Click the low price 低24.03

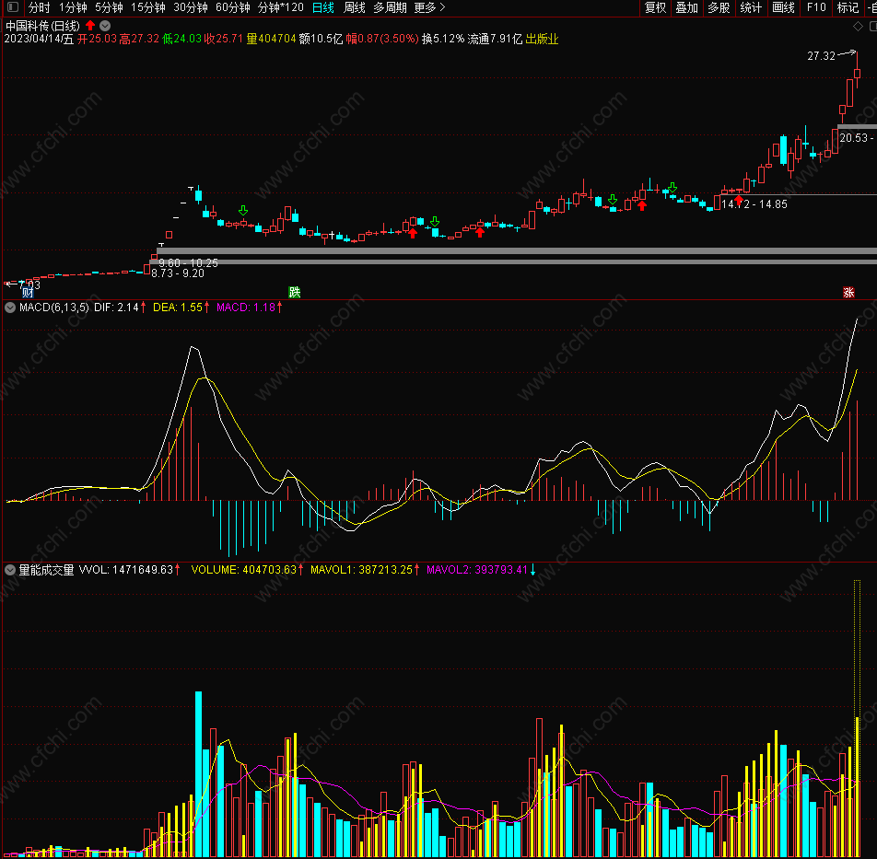tap(181, 39)
